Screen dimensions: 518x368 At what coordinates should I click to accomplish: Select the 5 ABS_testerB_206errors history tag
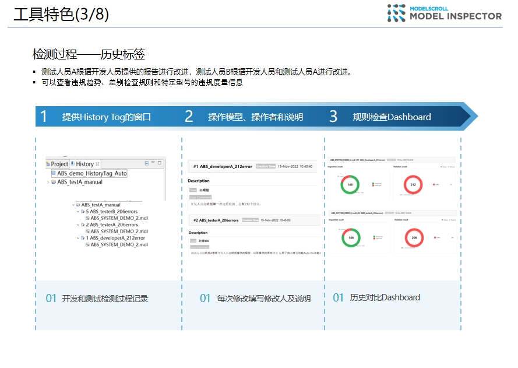(112, 212)
